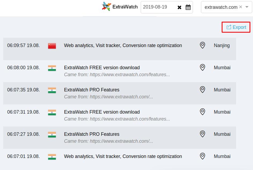Click timestamp 06:07:01 19.08.
The image size is (253, 170).
tap(23, 157)
